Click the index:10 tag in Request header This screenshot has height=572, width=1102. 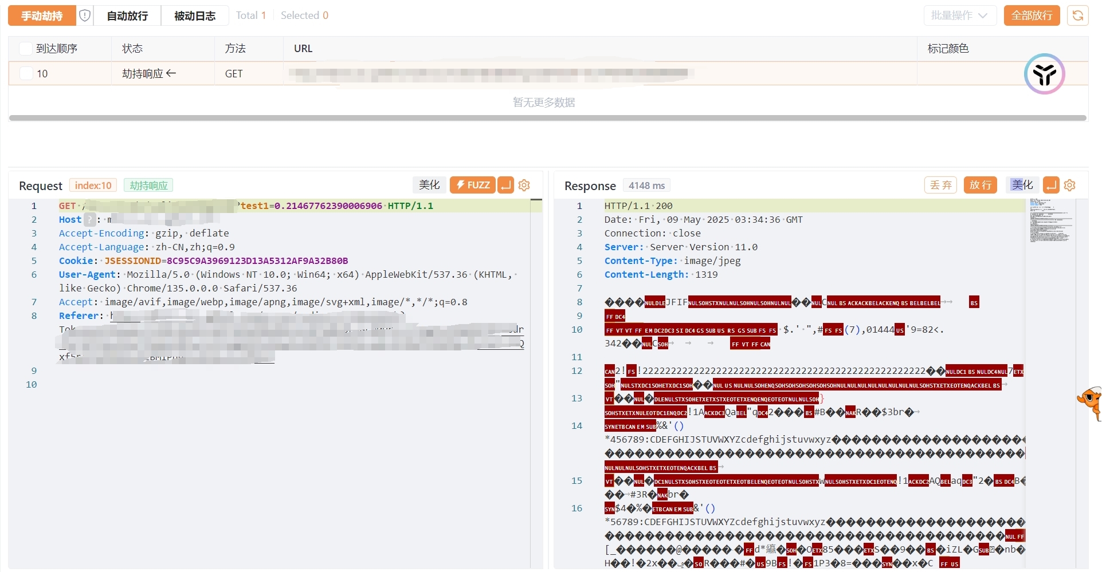pos(93,186)
